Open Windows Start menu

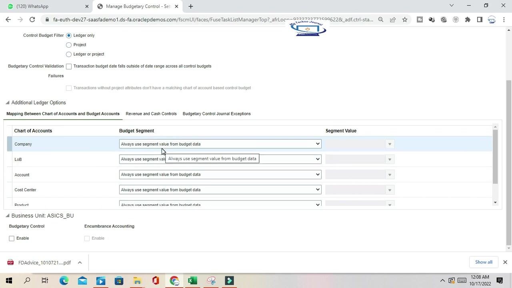point(9,280)
